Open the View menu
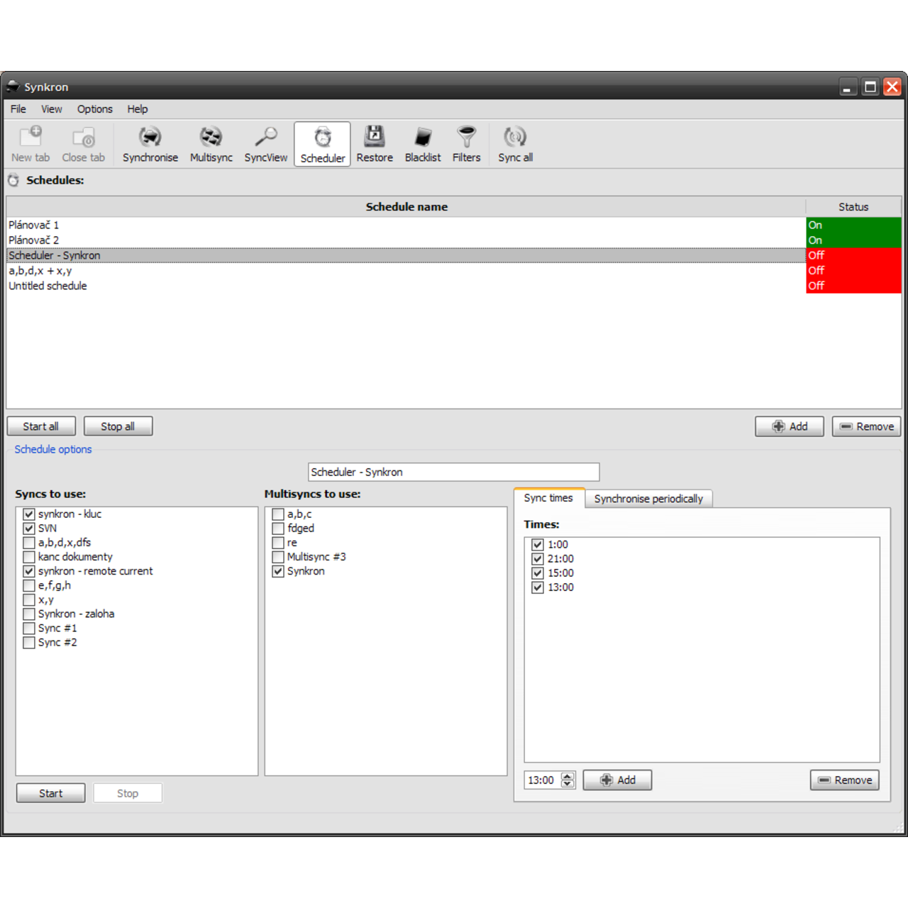This screenshot has height=908, width=908. click(50, 109)
